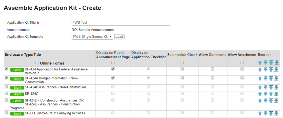Enable Submission Check for SF-424A Budget Information
The width and height of the screenshot is (283, 118).
point(182,78)
